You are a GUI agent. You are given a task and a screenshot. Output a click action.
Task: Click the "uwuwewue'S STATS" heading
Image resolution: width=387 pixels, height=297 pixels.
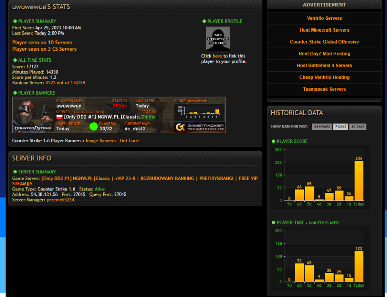(x=41, y=7)
